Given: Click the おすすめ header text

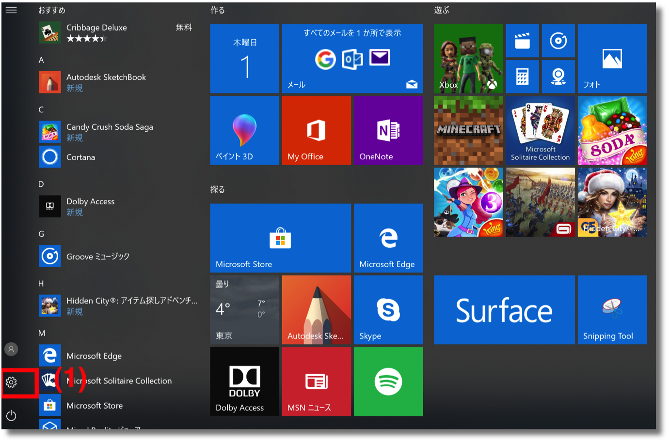Looking at the screenshot, I should (51, 10).
